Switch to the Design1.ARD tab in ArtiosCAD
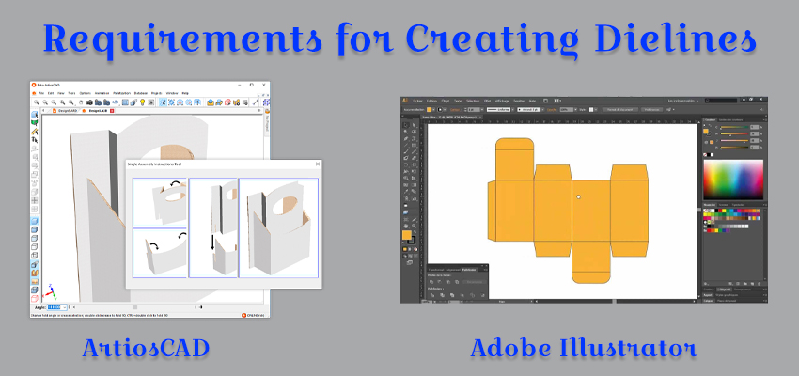The height and width of the screenshot is (376, 799). pos(68,111)
